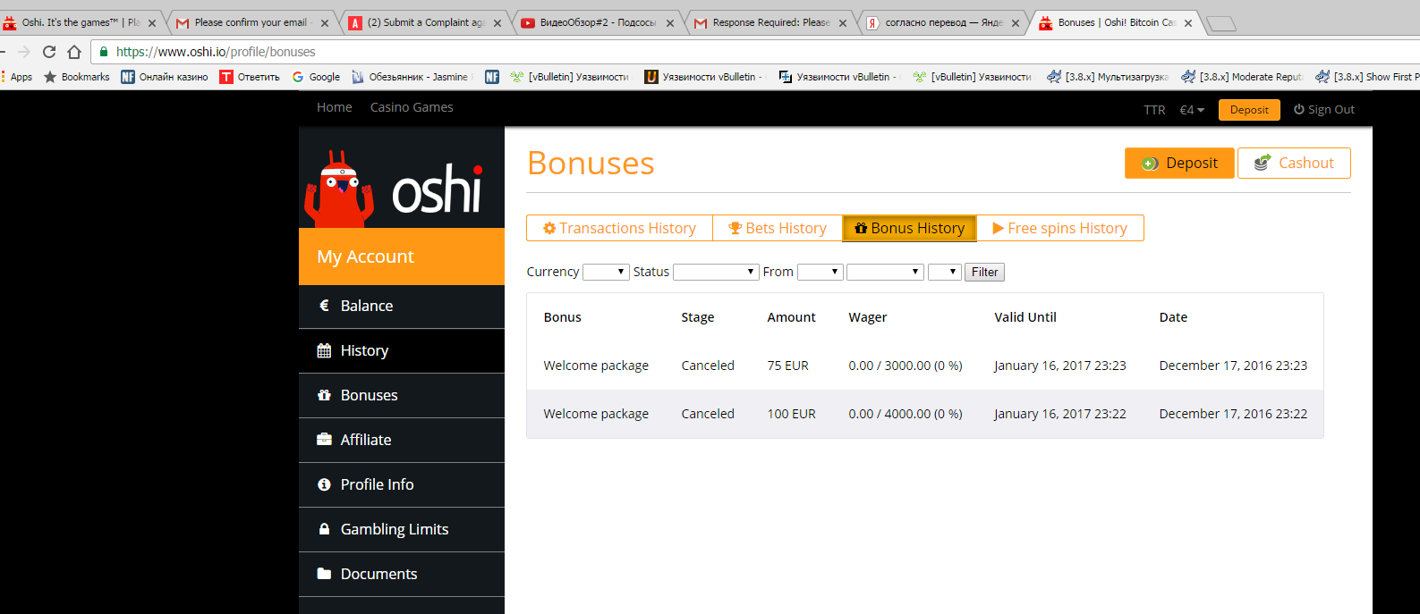Expand the €4 balance dropdown in header
This screenshot has height=614, width=1420.
1192,110
